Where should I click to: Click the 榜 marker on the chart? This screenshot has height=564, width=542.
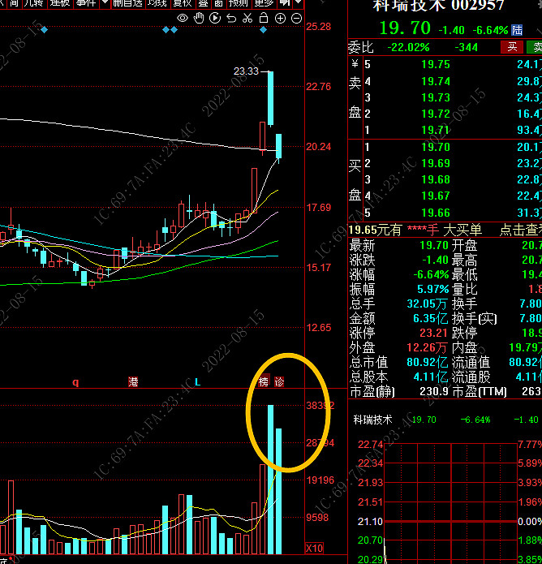[x=264, y=381]
